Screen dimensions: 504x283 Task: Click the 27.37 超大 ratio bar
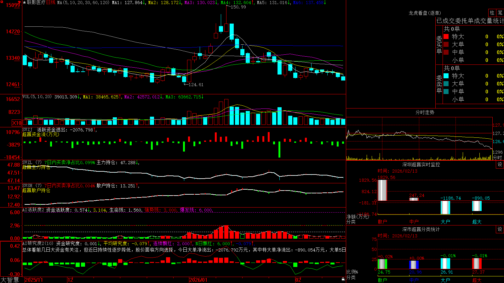[477, 264]
